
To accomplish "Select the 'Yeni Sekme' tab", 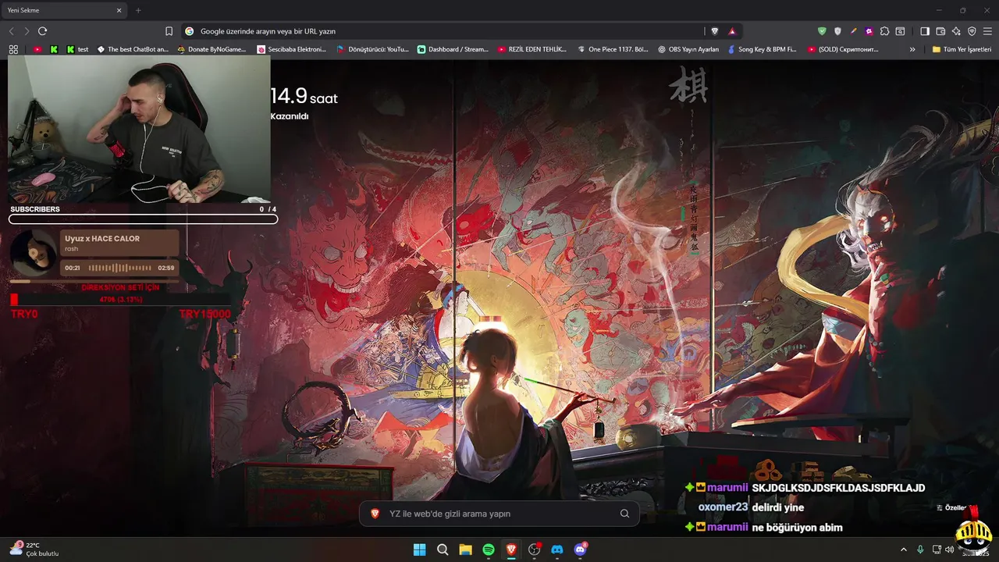I will (64, 10).
